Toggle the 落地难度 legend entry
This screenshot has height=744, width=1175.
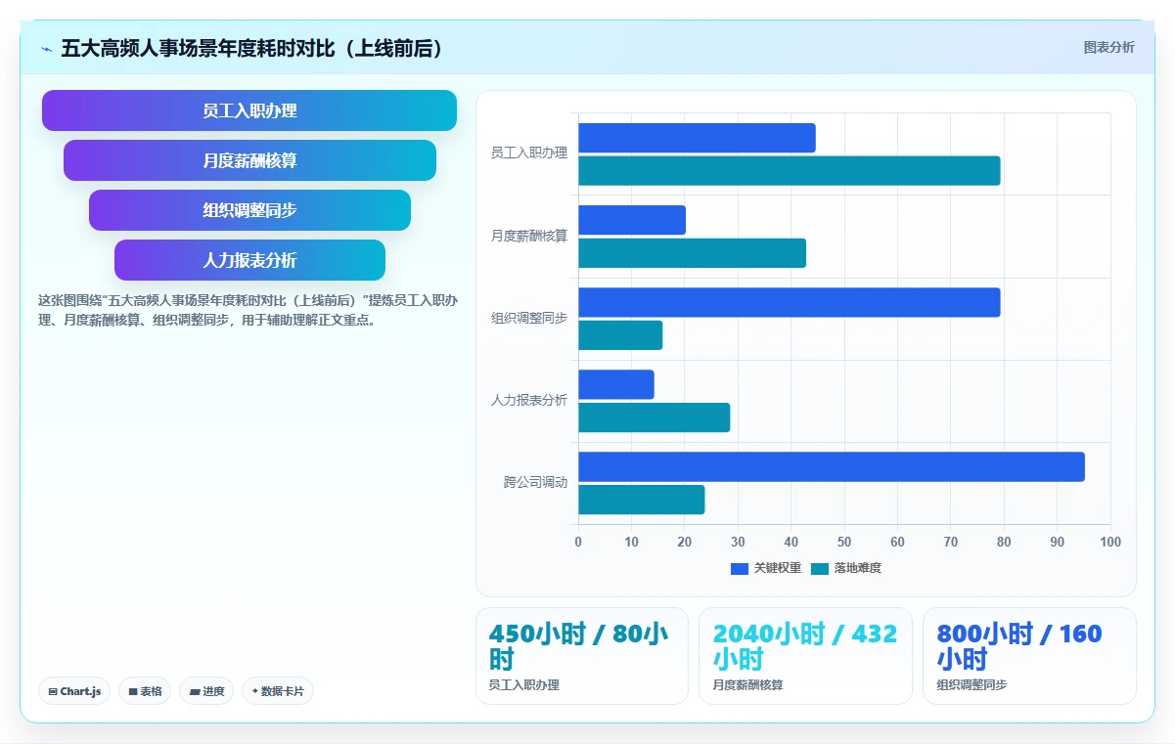(x=846, y=568)
